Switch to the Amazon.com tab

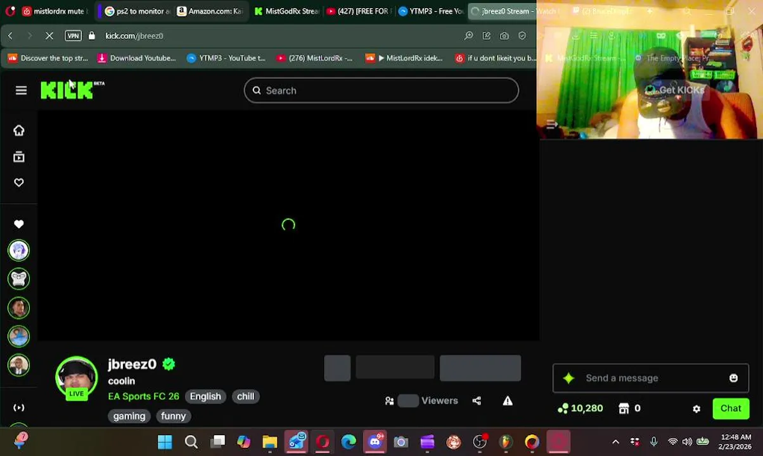(x=211, y=11)
